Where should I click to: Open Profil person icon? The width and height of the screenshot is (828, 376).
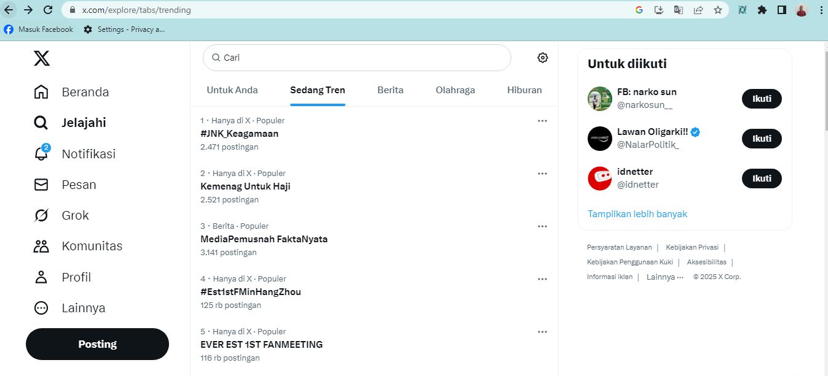click(41, 277)
